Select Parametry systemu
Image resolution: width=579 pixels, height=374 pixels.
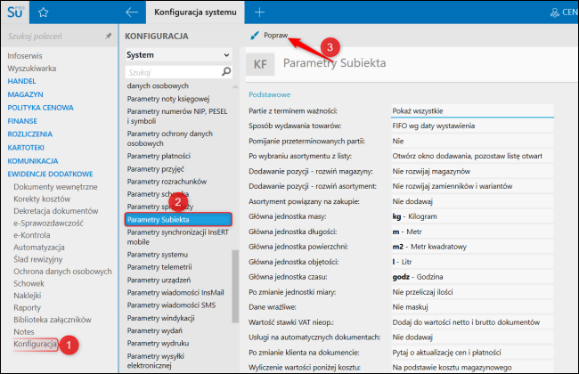(x=158, y=255)
